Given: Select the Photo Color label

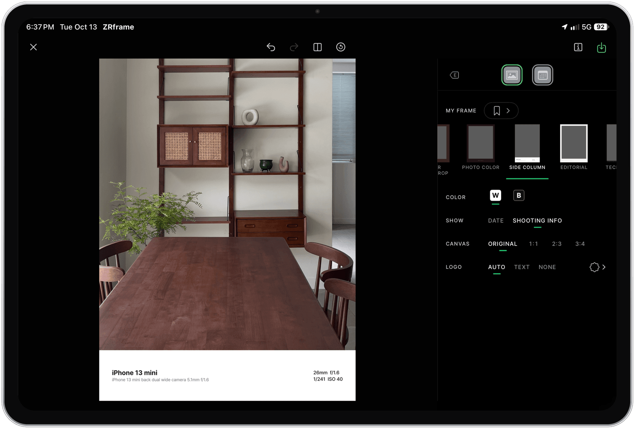Looking at the screenshot, I should pos(480,167).
